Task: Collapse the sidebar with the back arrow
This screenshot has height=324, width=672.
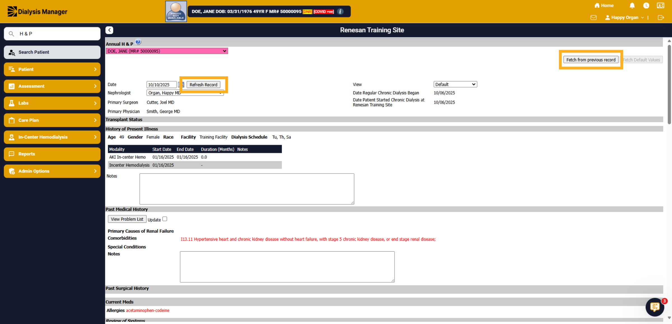Action: 109,30
